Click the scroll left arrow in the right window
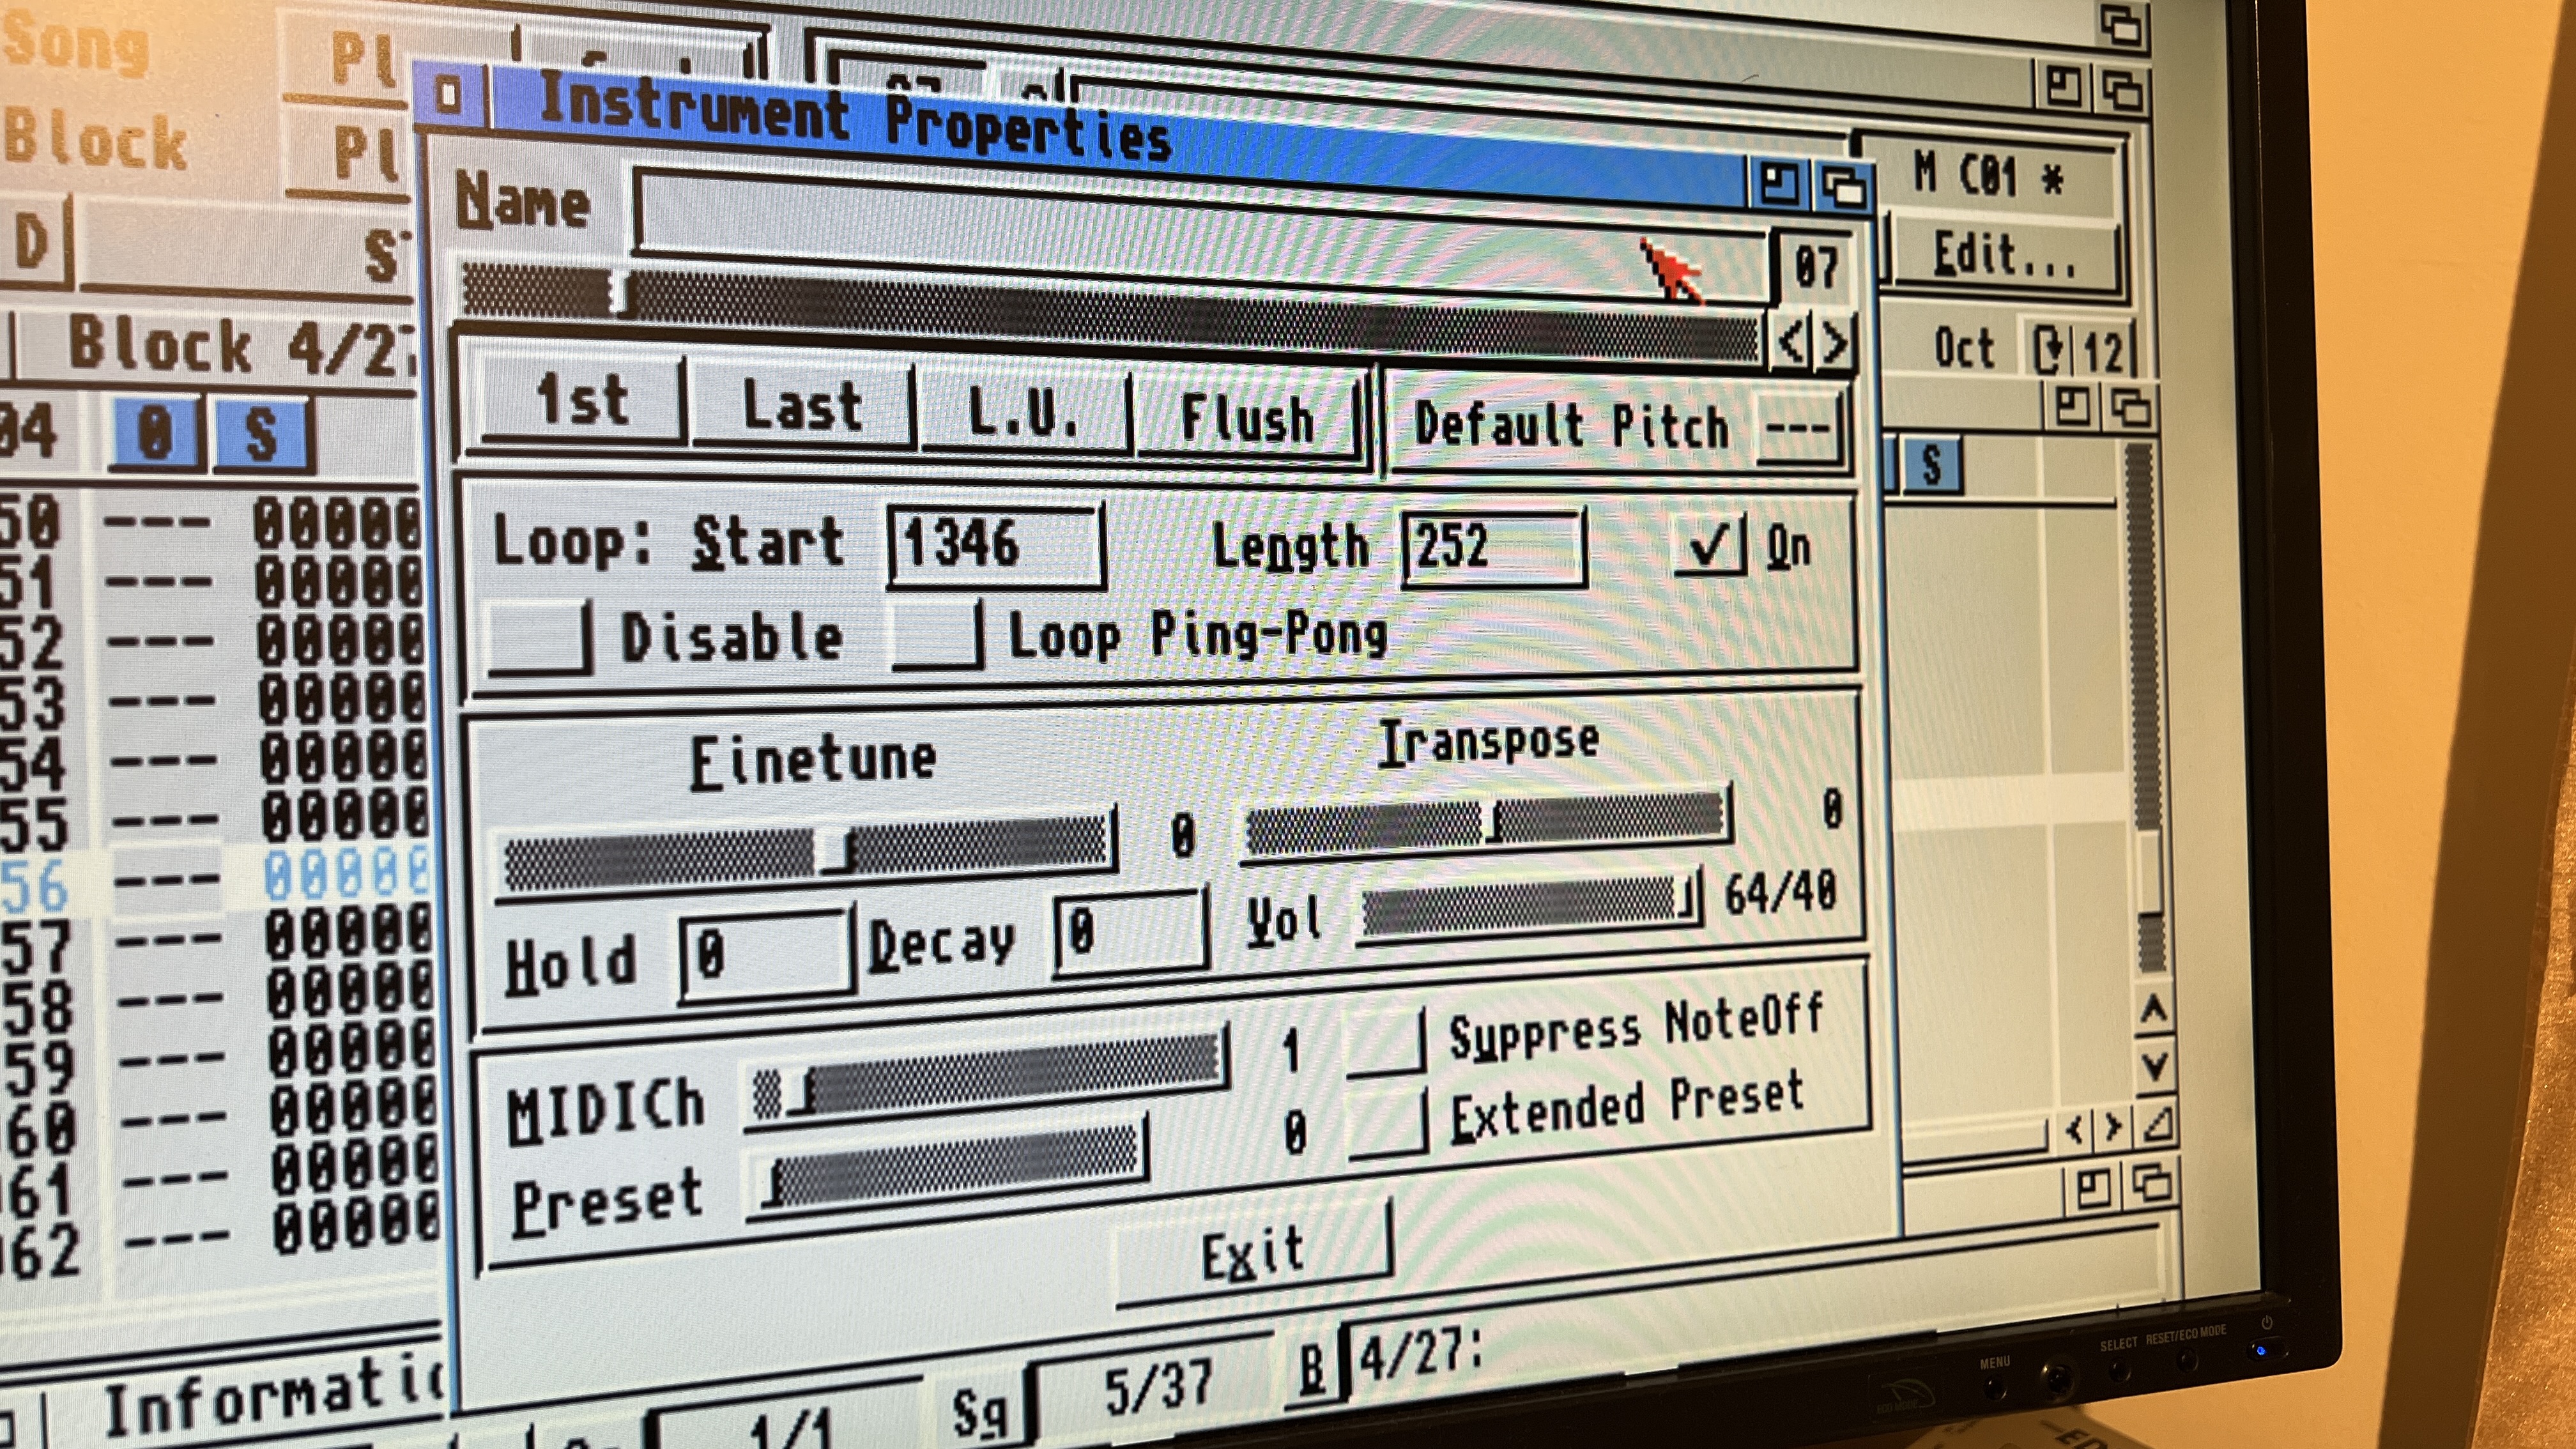Screen dimensions: 2576x1449 point(2073,1130)
